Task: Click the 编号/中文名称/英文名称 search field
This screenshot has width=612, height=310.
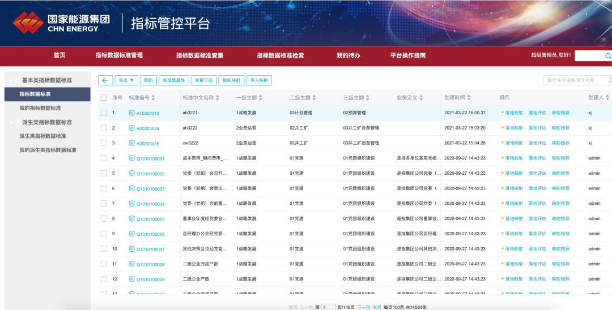Action: click(577, 80)
